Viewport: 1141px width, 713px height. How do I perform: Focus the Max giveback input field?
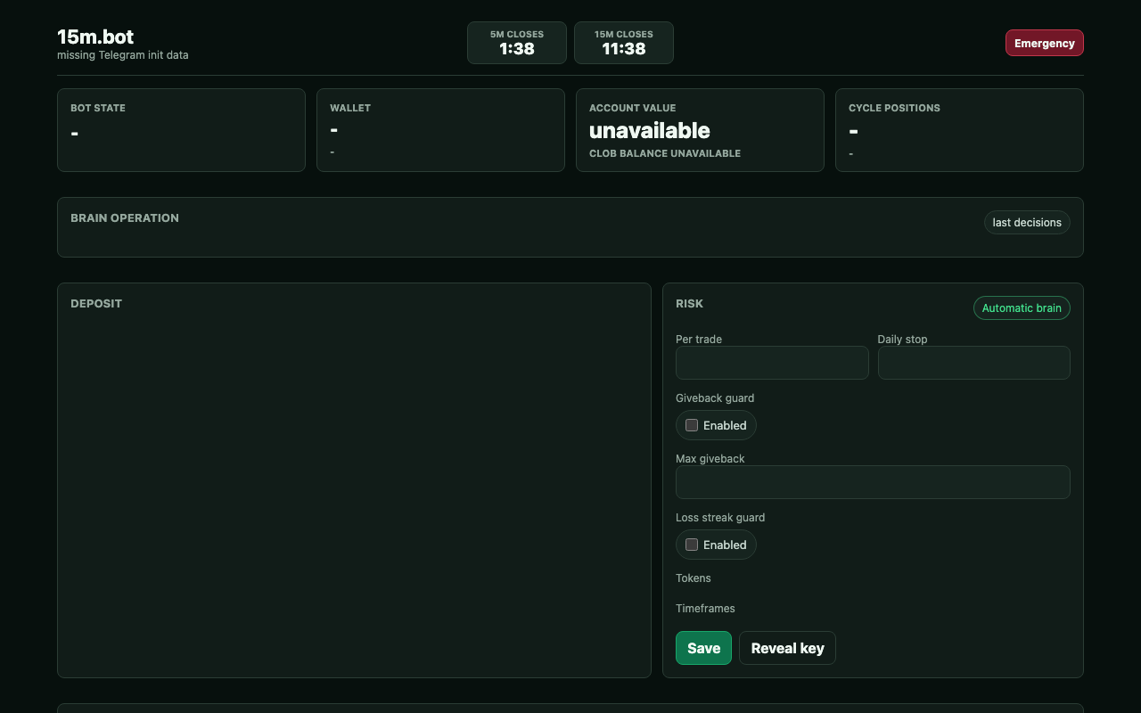tap(873, 482)
